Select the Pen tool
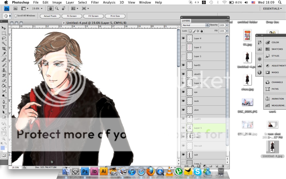This screenshot has height=179, width=286. 4,102
